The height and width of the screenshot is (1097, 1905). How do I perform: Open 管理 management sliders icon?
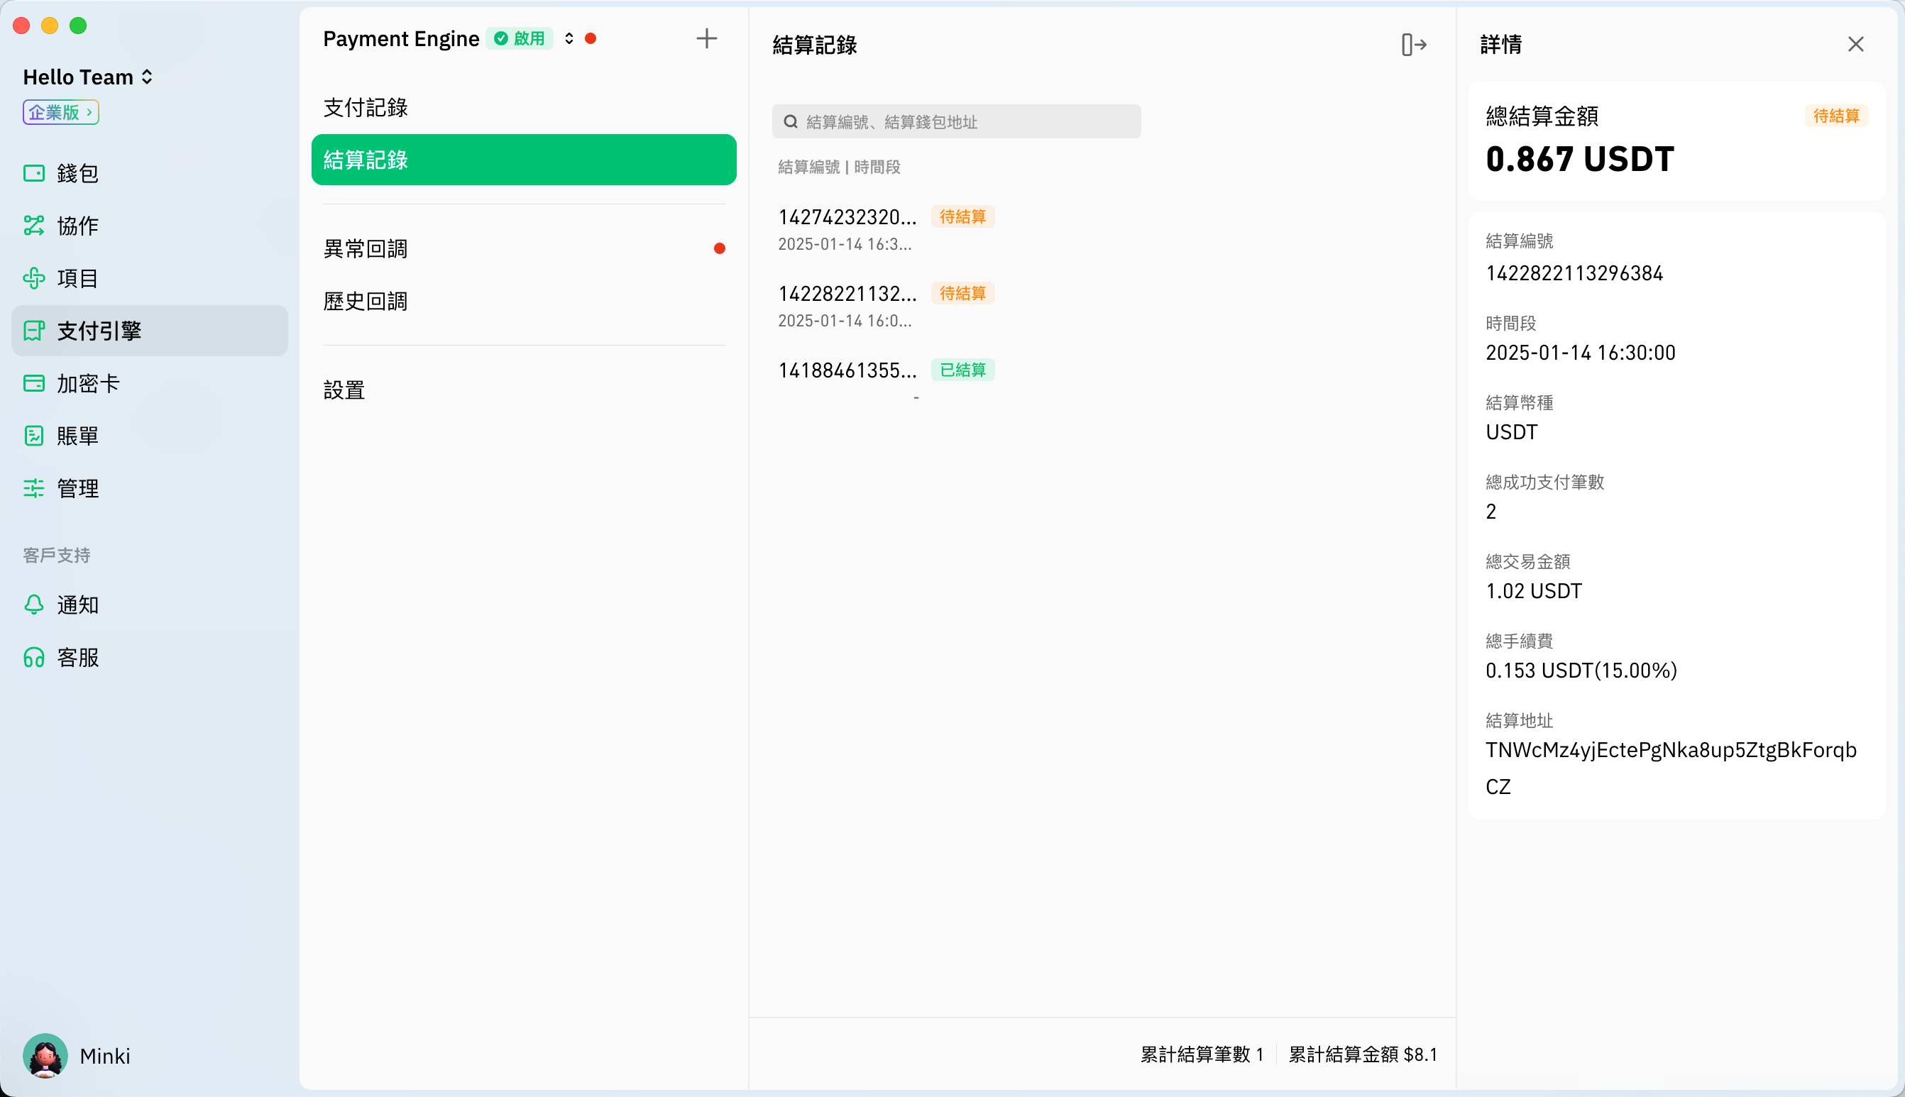click(34, 488)
